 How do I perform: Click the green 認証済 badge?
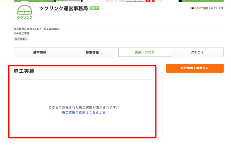94,8
